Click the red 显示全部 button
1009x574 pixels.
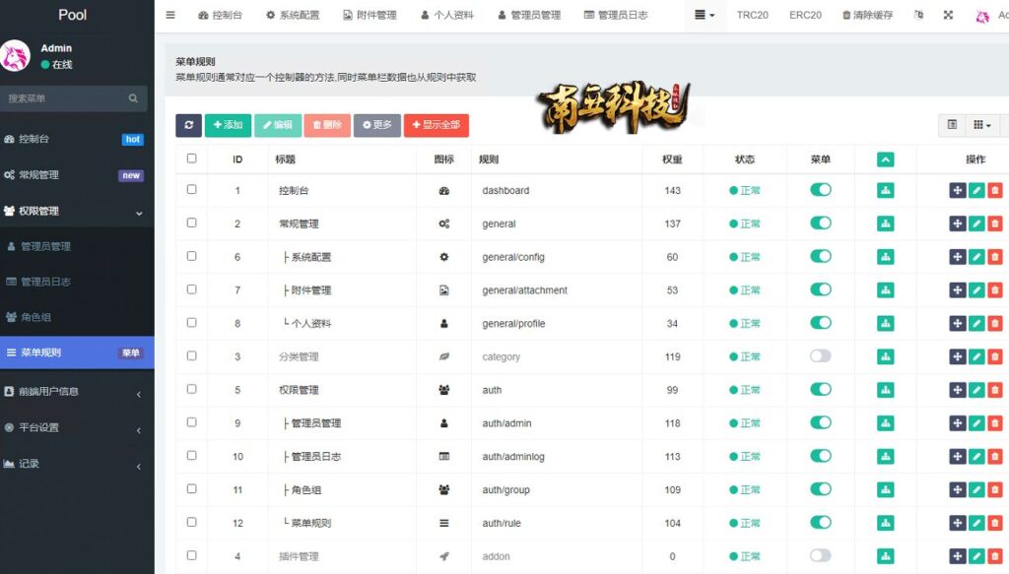[x=437, y=125]
